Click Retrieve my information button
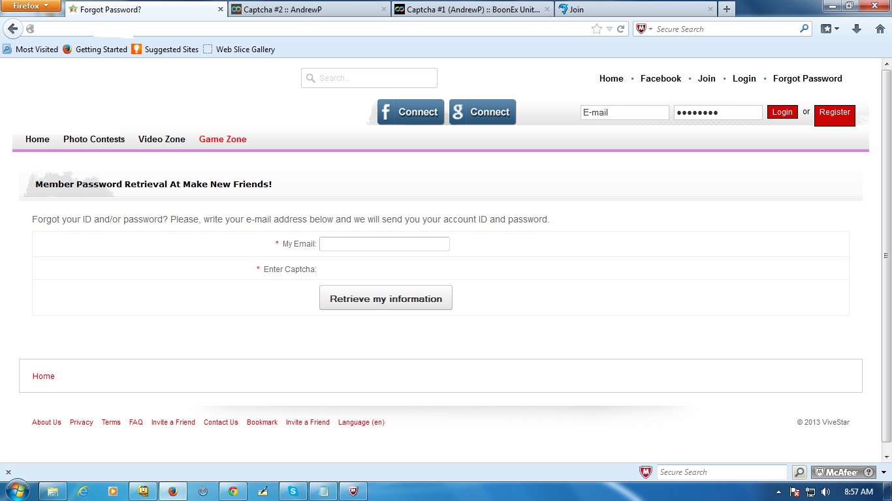892x501 pixels. [386, 298]
